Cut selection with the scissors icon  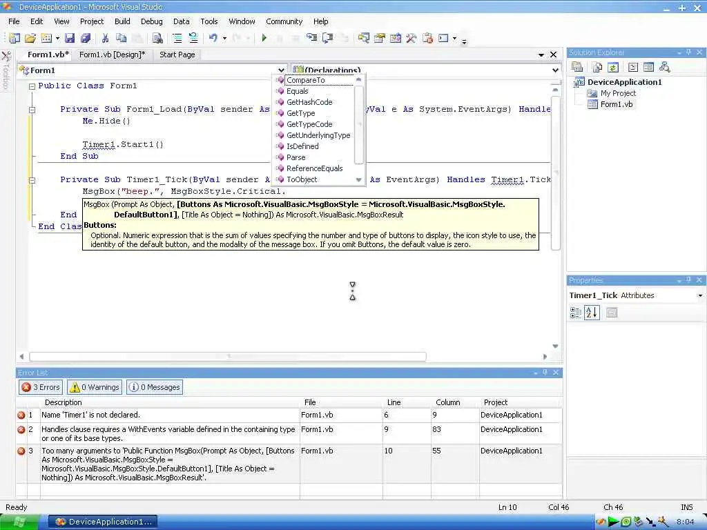[105, 39]
